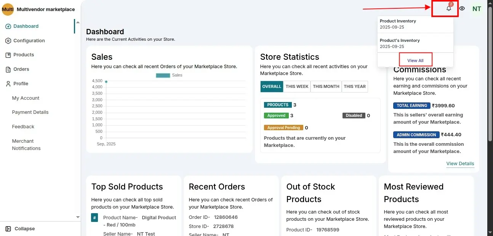Open Orders in the sidebar

(x=21, y=69)
